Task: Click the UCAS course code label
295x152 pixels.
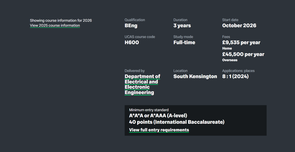Action: click(x=140, y=37)
